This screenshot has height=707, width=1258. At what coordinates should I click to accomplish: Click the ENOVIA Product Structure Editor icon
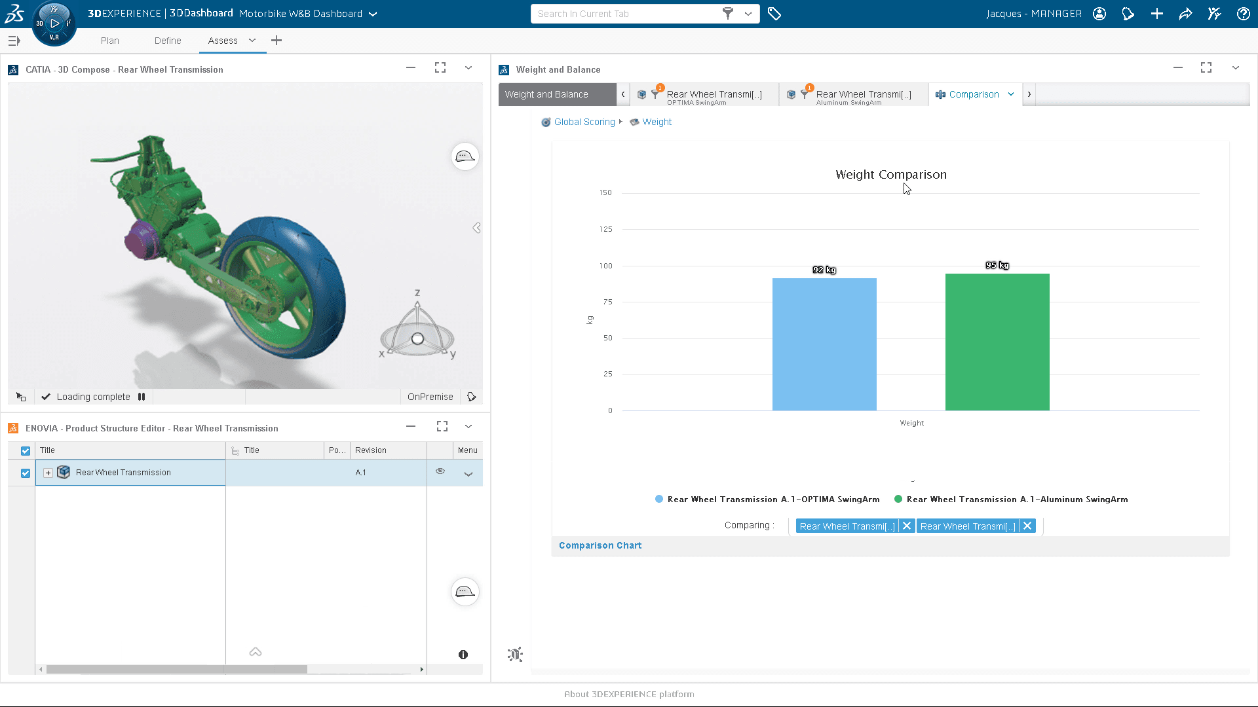[14, 426]
